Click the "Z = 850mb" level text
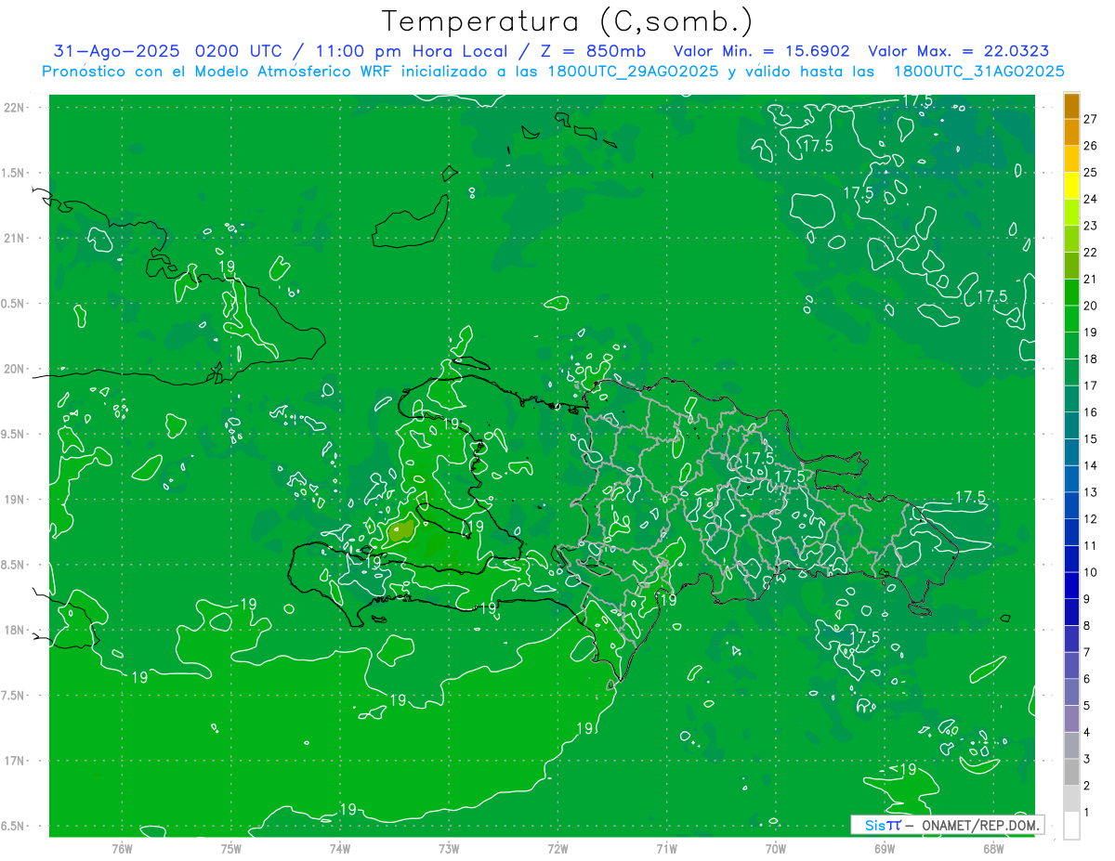The width and height of the screenshot is (1115, 861). [x=595, y=51]
